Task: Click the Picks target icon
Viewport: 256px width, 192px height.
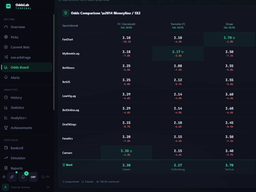Action: click(6, 37)
